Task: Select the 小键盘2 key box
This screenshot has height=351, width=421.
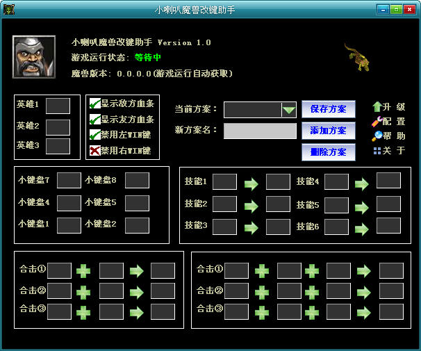Action: point(137,225)
